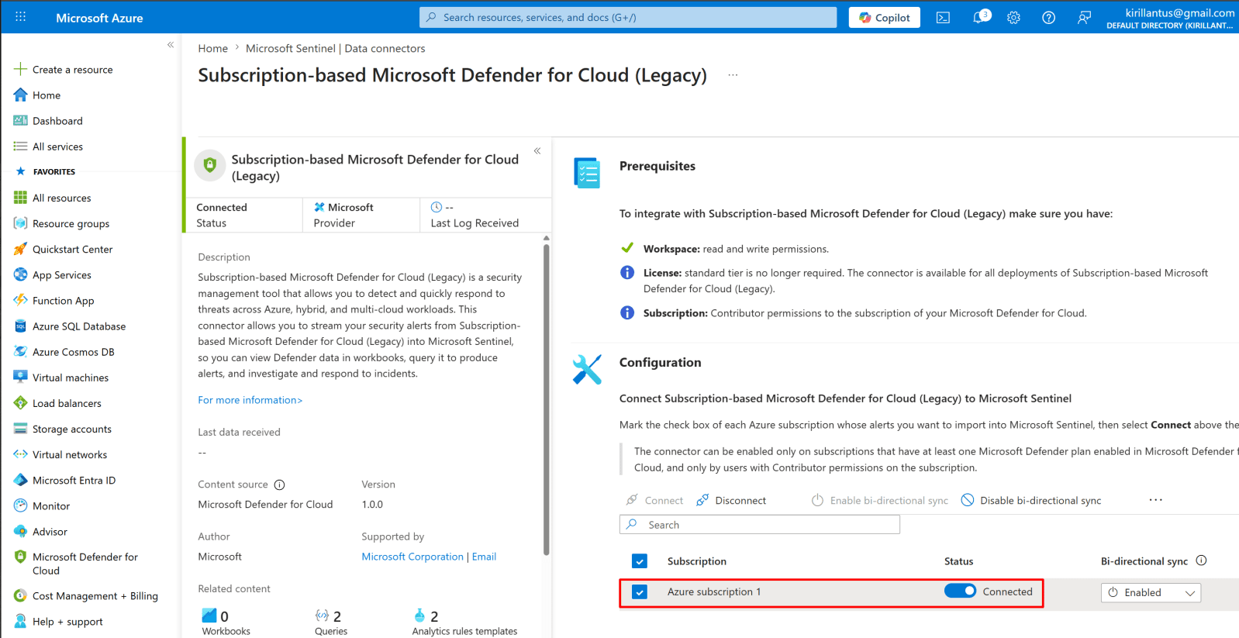This screenshot has width=1239, height=638.
Task: Launch Copilot from the header
Action: coord(884,17)
